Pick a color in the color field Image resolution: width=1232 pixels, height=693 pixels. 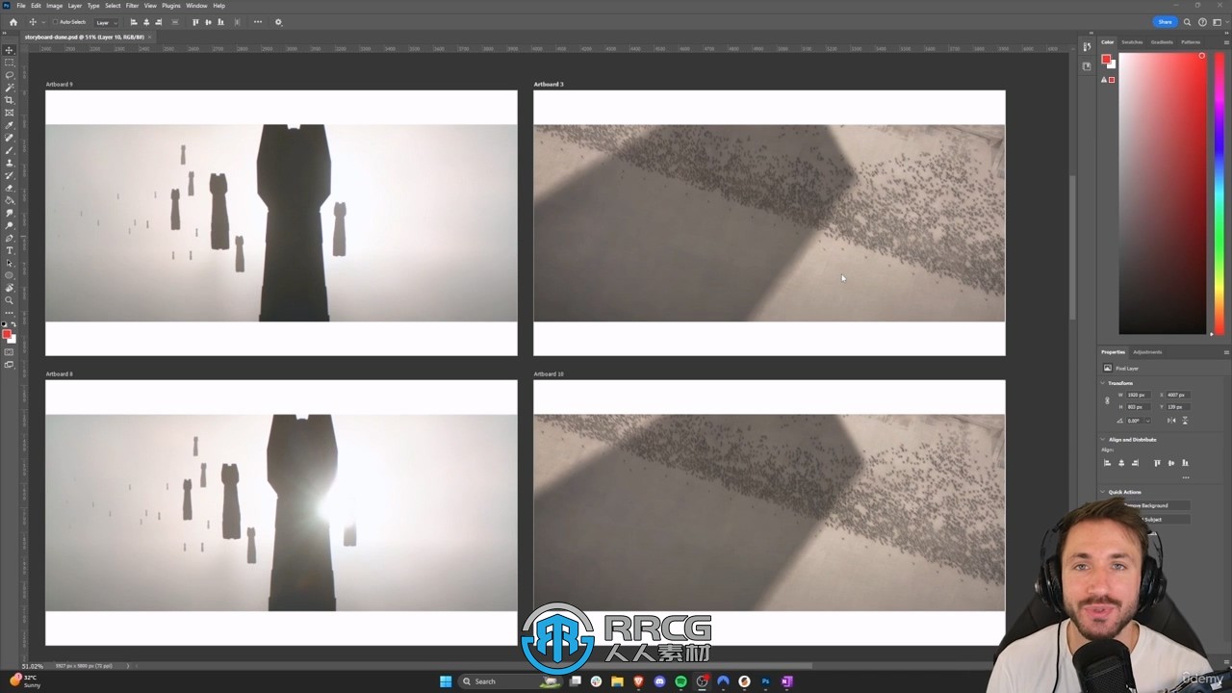click(1162, 192)
